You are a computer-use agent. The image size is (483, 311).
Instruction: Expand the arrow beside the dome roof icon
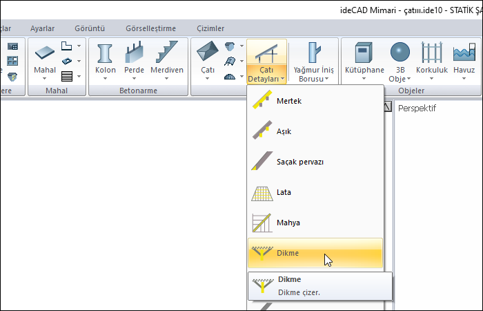coord(241,76)
